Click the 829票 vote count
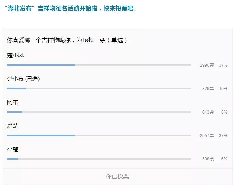This screenshot has width=234, height=188. [208, 89]
